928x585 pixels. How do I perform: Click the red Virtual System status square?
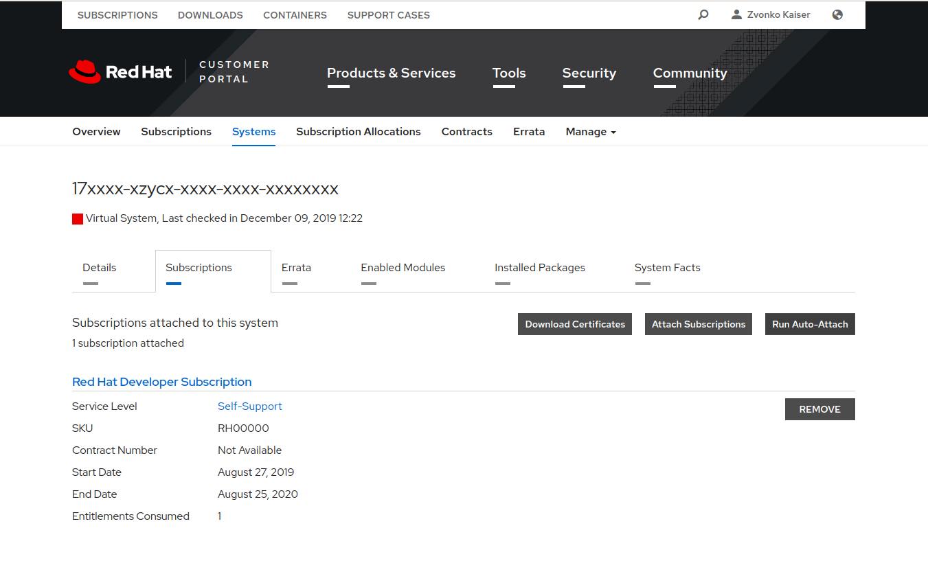78,218
